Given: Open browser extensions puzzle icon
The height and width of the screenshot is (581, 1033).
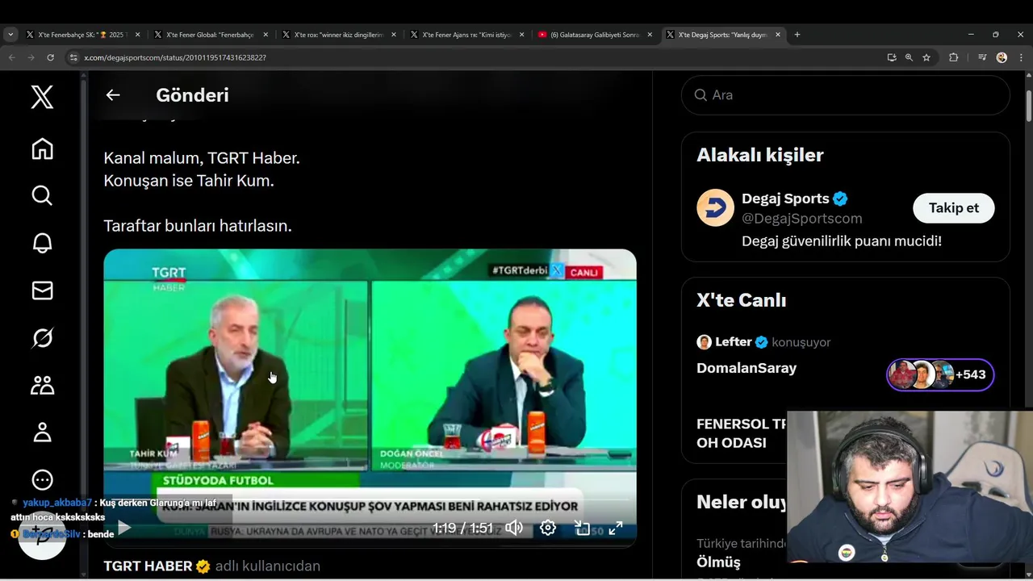Looking at the screenshot, I should point(953,57).
